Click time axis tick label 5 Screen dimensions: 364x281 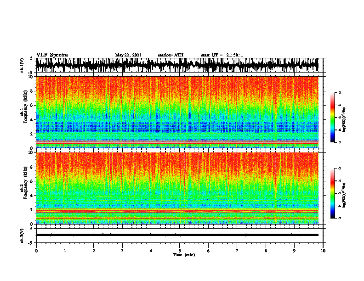coord(180,251)
